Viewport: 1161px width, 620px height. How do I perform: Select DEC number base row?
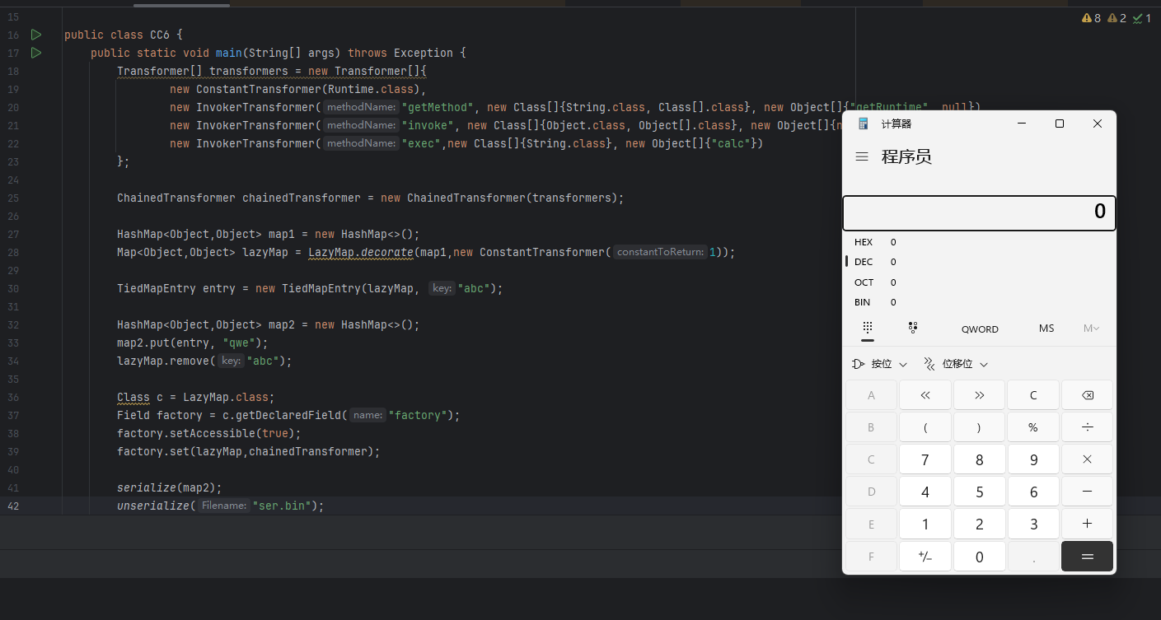click(x=979, y=262)
